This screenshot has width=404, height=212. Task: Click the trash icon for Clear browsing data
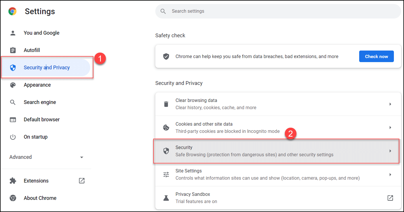[166, 104]
